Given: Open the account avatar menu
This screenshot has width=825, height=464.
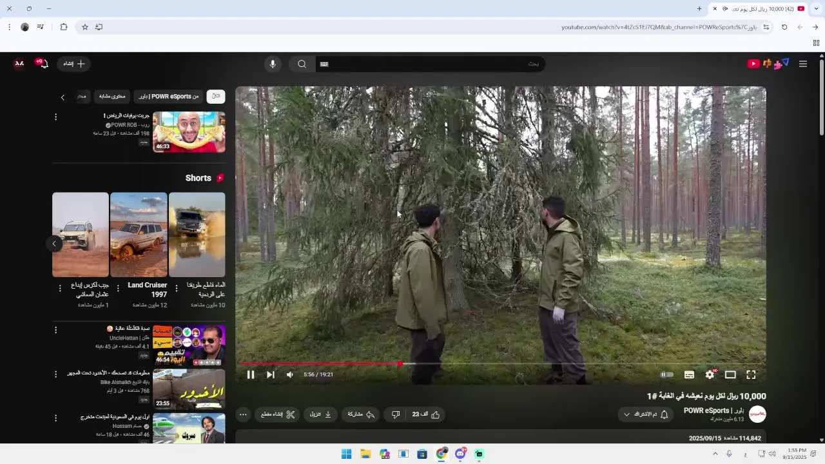Looking at the screenshot, I should click(x=19, y=64).
